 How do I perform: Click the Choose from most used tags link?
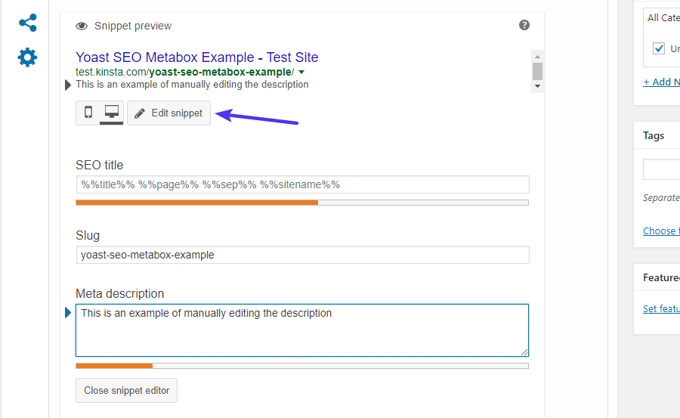tap(661, 231)
